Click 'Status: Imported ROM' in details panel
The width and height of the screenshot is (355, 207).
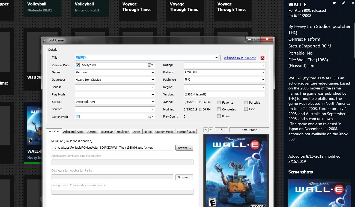[310, 46]
